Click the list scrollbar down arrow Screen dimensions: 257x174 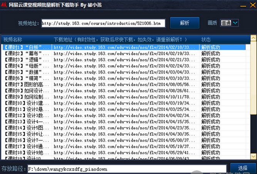tap(253, 156)
